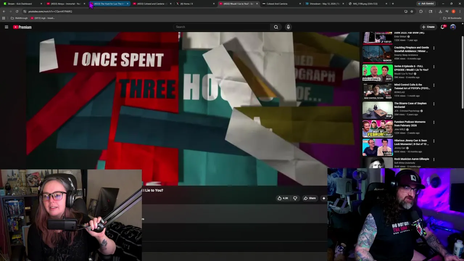Viewport: 464px width, 261px height.
Task: Open a new browser tab
Action: click(x=393, y=4)
